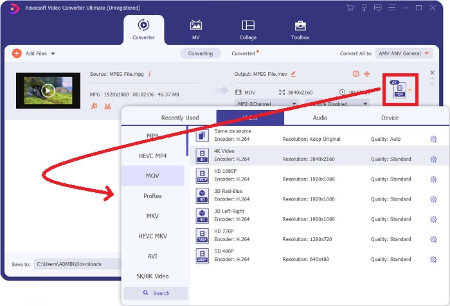Click the orange output info icon

(x=356, y=74)
